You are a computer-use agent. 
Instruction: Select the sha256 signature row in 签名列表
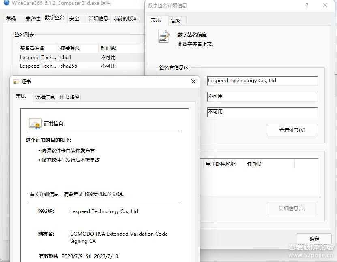(61, 66)
